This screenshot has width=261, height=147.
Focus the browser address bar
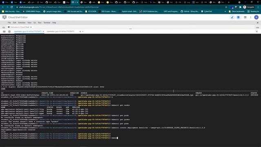120,7
